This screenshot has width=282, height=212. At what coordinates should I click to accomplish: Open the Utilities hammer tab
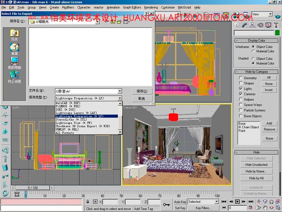[x=276, y=25]
